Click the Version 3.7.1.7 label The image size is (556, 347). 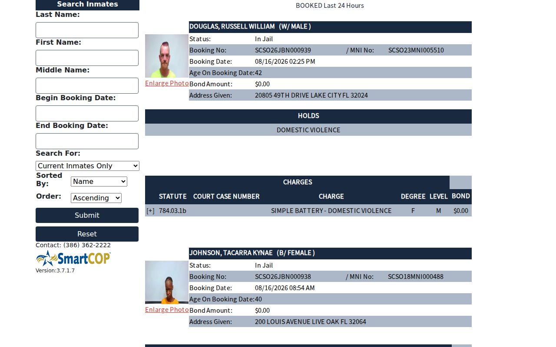(x=55, y=271)
